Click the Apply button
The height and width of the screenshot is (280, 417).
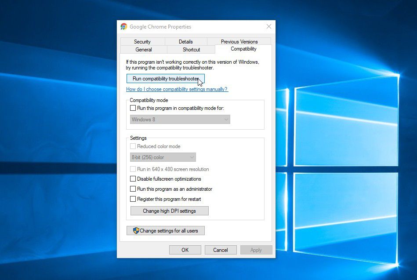pyautogui.click(x=256, y=250)
